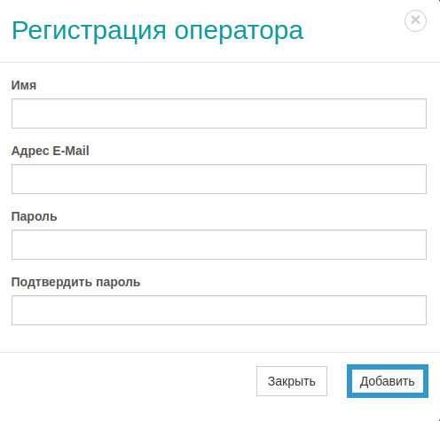Submit operator registration via Добавить
440x421 pixels.
pos(388,381)
